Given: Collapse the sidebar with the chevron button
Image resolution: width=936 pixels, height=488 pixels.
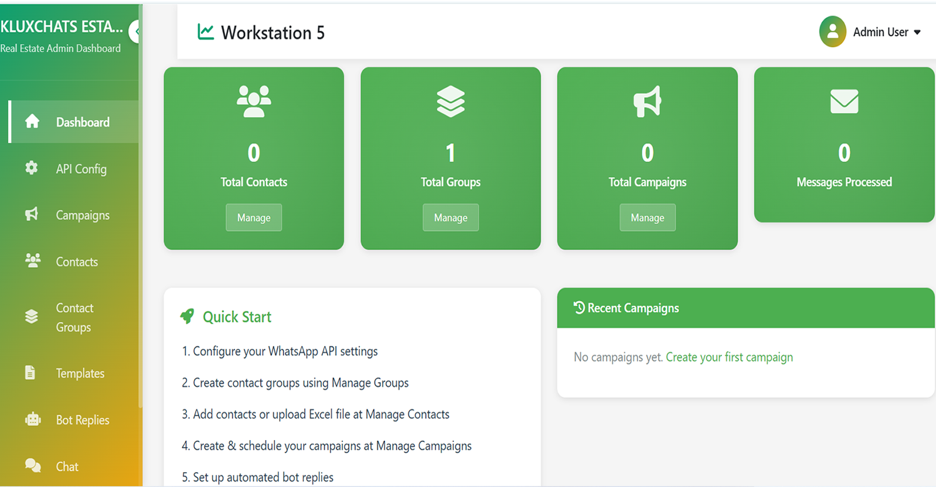Looking at the screenshot, I should tap(136, 32).
